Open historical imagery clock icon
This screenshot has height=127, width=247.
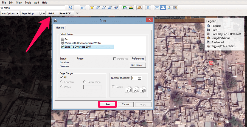point(125,8)
